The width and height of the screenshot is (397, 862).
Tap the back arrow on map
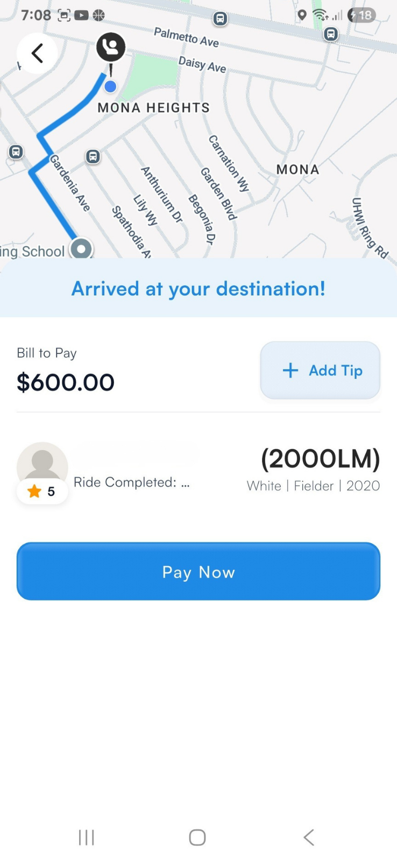(37, 53)
